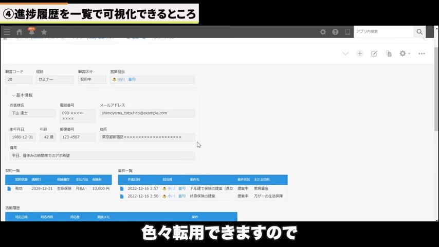Click the 顧客コード value 20
The image size is (439, 247).
(x=19, y=80)
